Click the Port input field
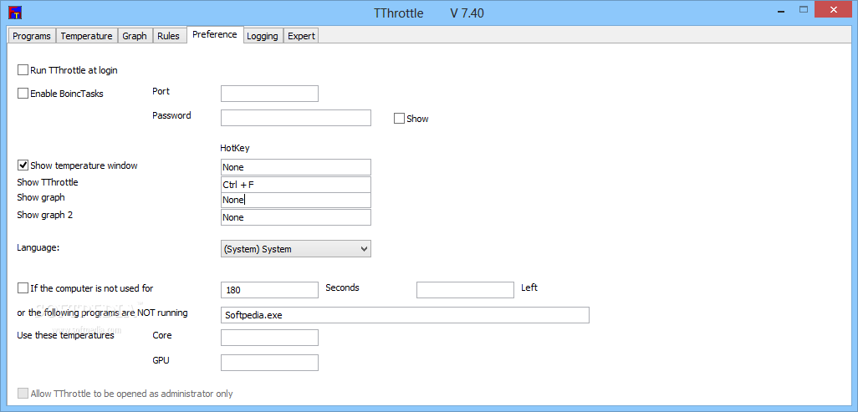The image size is (858, 412). (x=269, y=94)
